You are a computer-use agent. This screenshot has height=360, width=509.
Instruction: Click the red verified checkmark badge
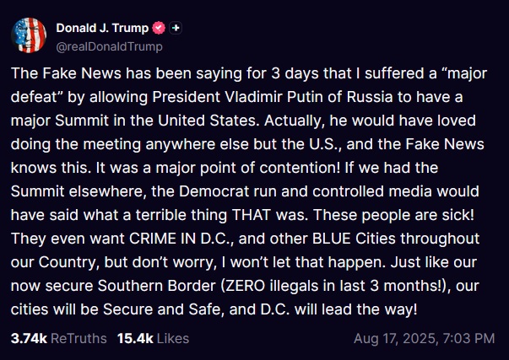(x=159, y=28)
